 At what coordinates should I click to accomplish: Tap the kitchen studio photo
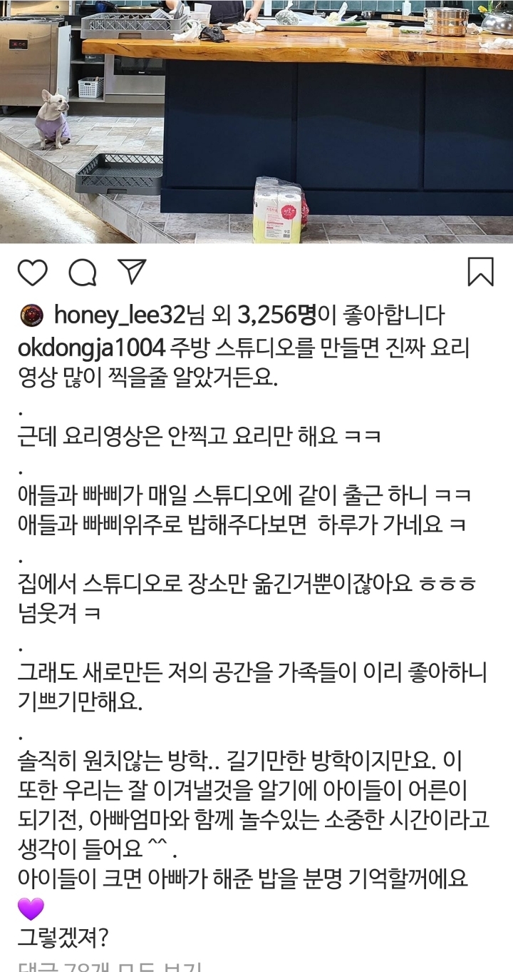[256, 121]
